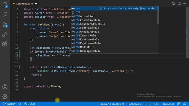Split the editor to the right
Image resolution: width=189 pixels, height=106 pixels.
point(179,4)
